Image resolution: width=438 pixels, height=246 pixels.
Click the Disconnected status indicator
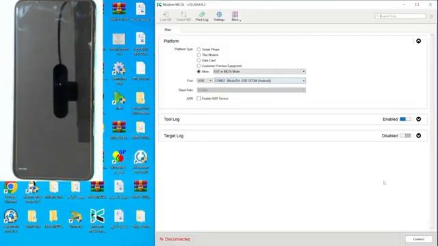click(x=175, y=239)
